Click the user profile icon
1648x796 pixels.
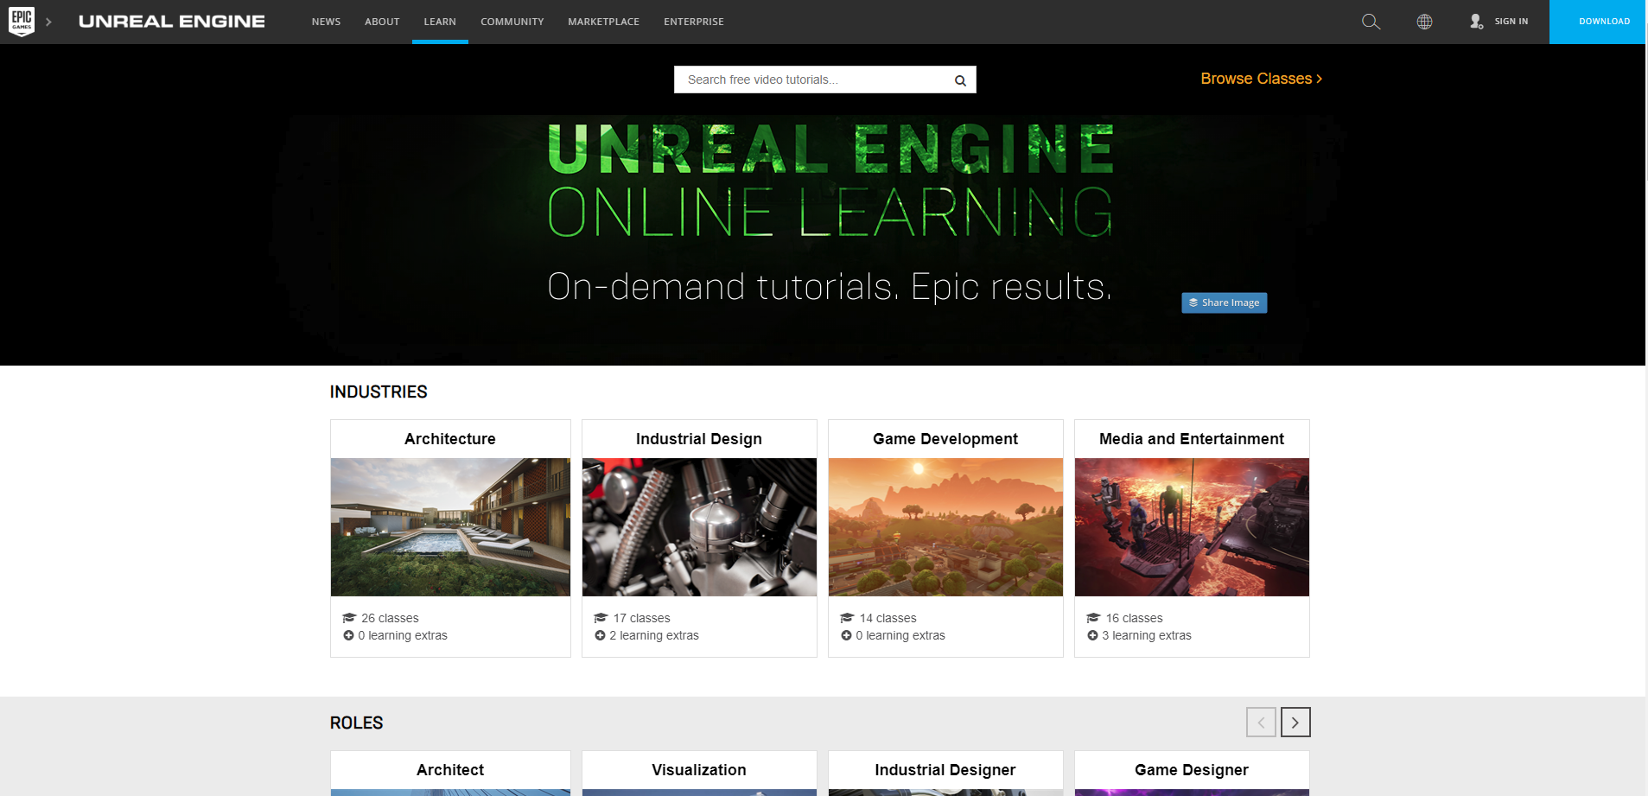(1476, 22)
